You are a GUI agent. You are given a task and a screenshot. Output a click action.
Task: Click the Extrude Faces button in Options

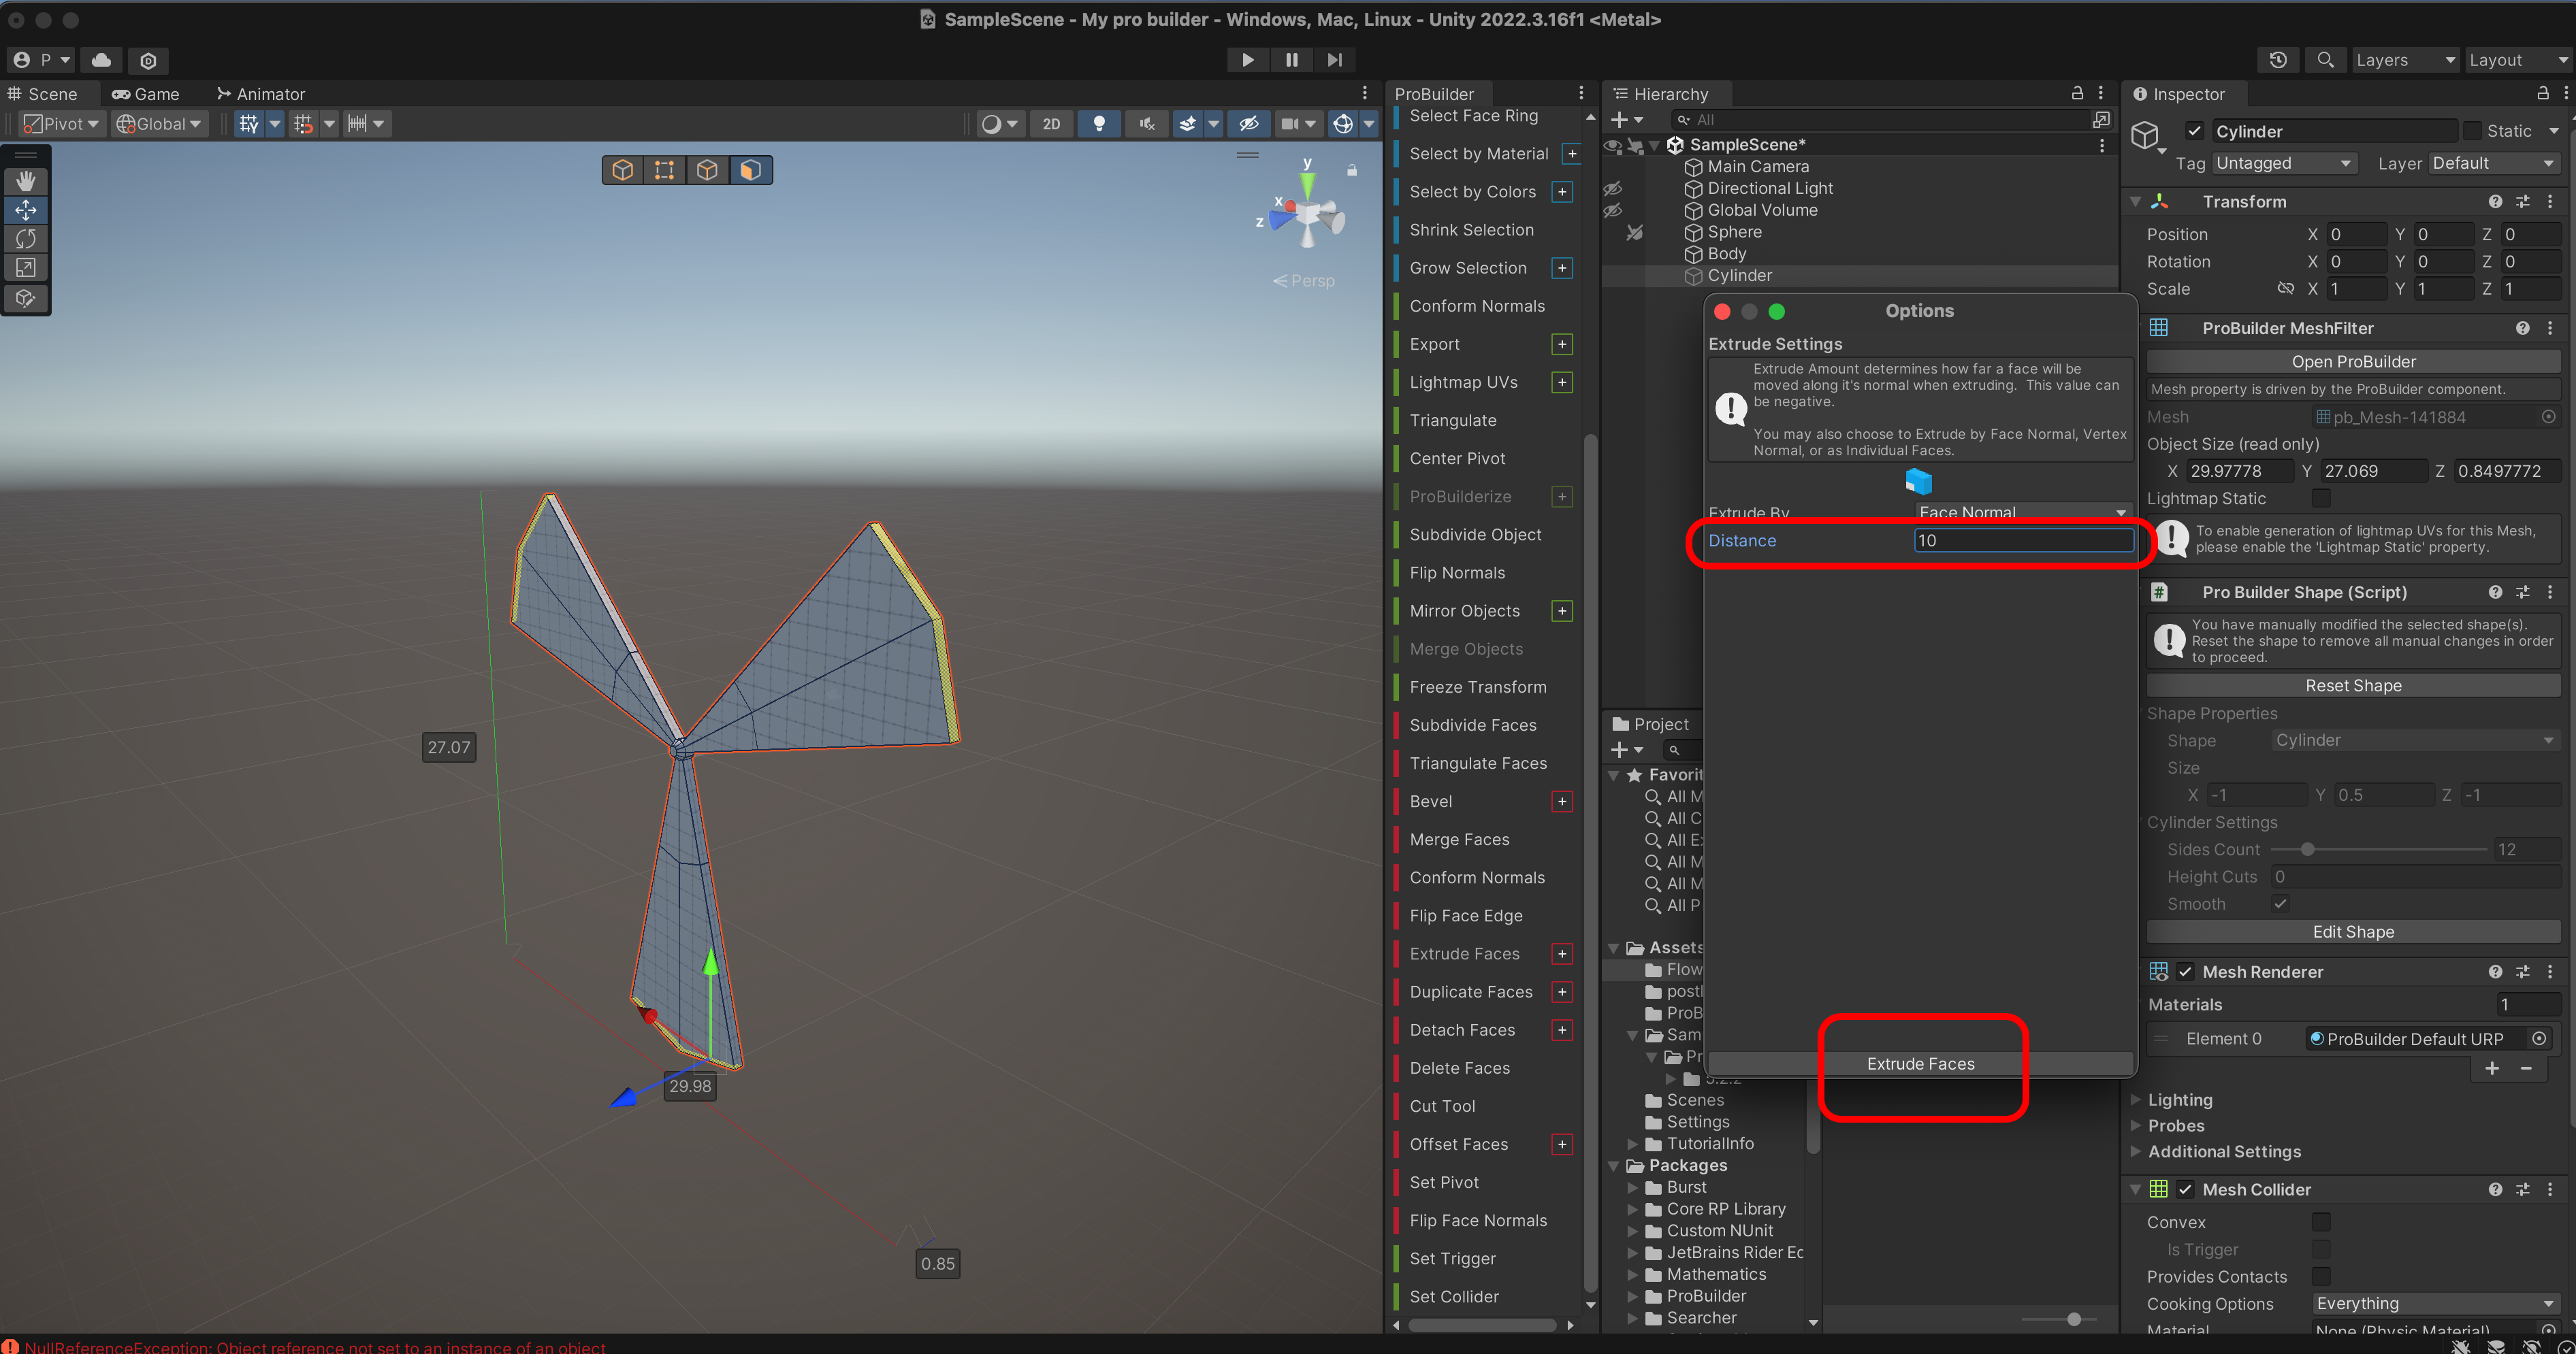(x=1920, y=1063)
